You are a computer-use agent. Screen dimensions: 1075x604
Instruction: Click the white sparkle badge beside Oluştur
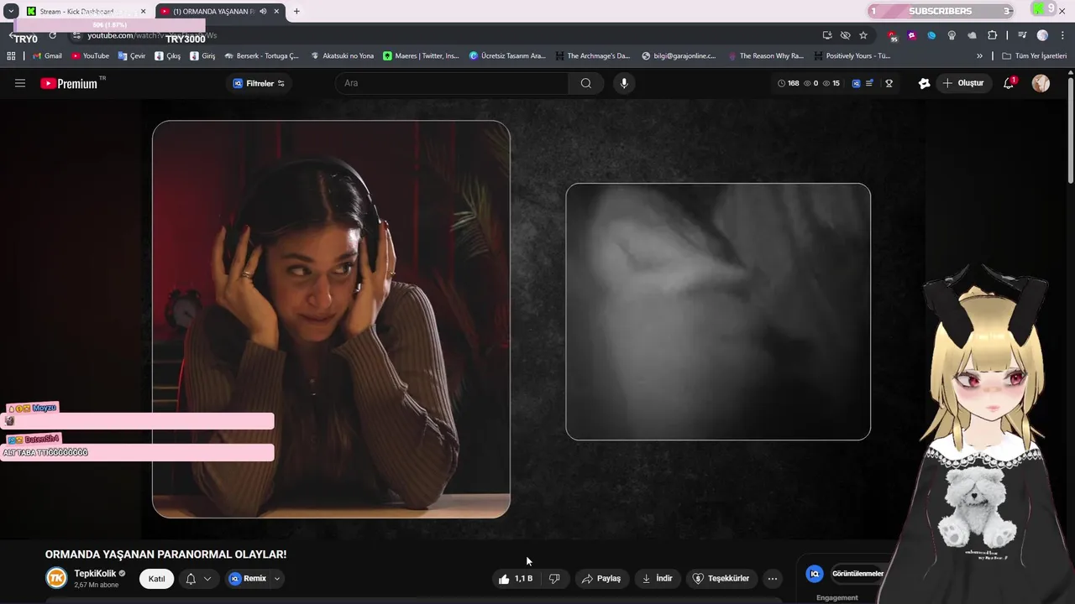(x=924, y=83)
